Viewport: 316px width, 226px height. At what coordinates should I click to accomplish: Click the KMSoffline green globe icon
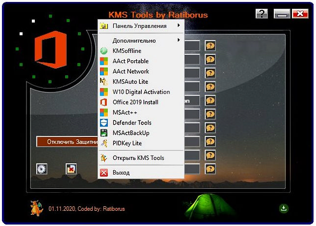tap(104, 51)
